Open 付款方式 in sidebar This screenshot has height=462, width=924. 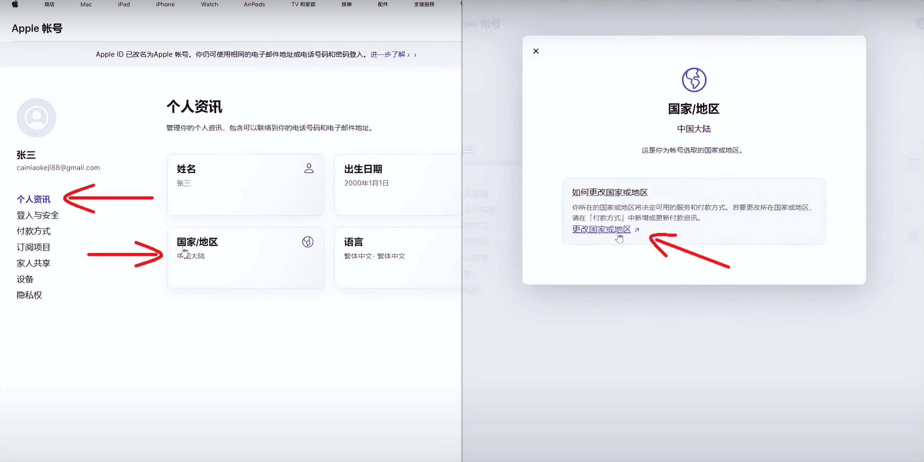tap(33, 231)
